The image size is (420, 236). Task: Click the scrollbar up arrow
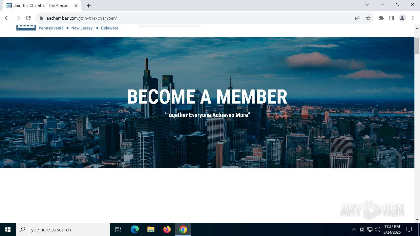coord(417,28)
